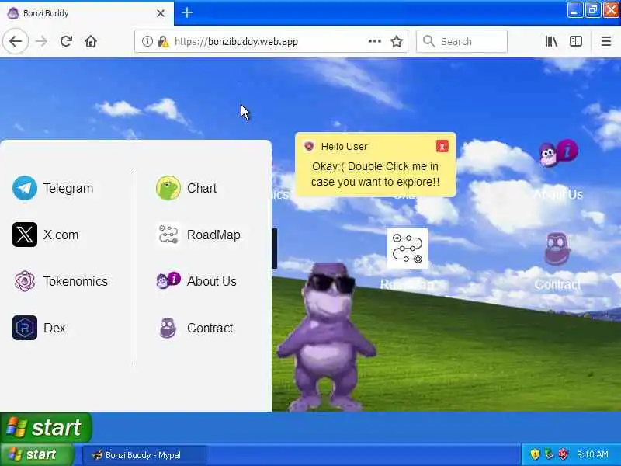Screen dimensions: 621x466
Task: Click the Contract desktop icon
Action: (x=557, y=249)
